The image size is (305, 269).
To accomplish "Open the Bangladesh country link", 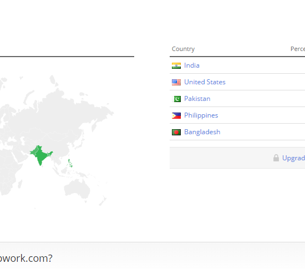I will tap(202, 132).
